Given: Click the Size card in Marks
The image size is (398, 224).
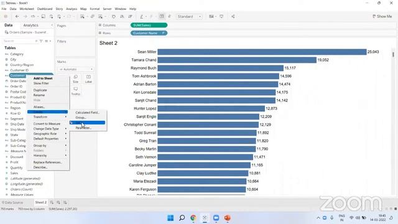Looking at the screenshot, I should (76, 79).
